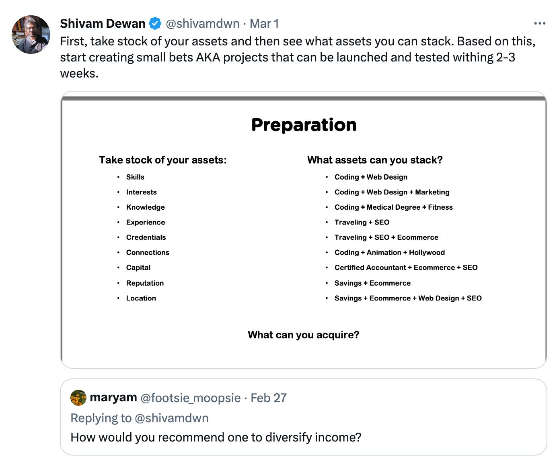Click maryam's flower avatar icon
The width and height of the screenshot is (559, 466).
tap(78, 398)
